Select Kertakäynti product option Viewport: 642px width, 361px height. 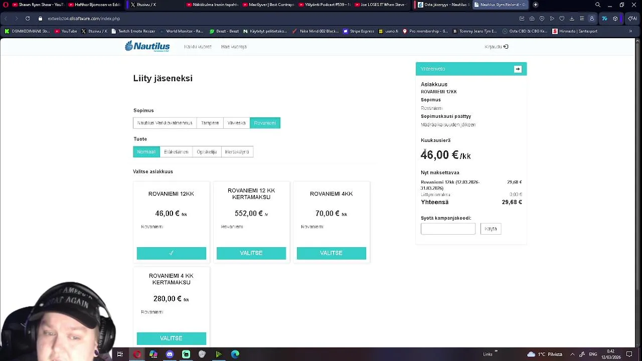(x=237, y=152)
